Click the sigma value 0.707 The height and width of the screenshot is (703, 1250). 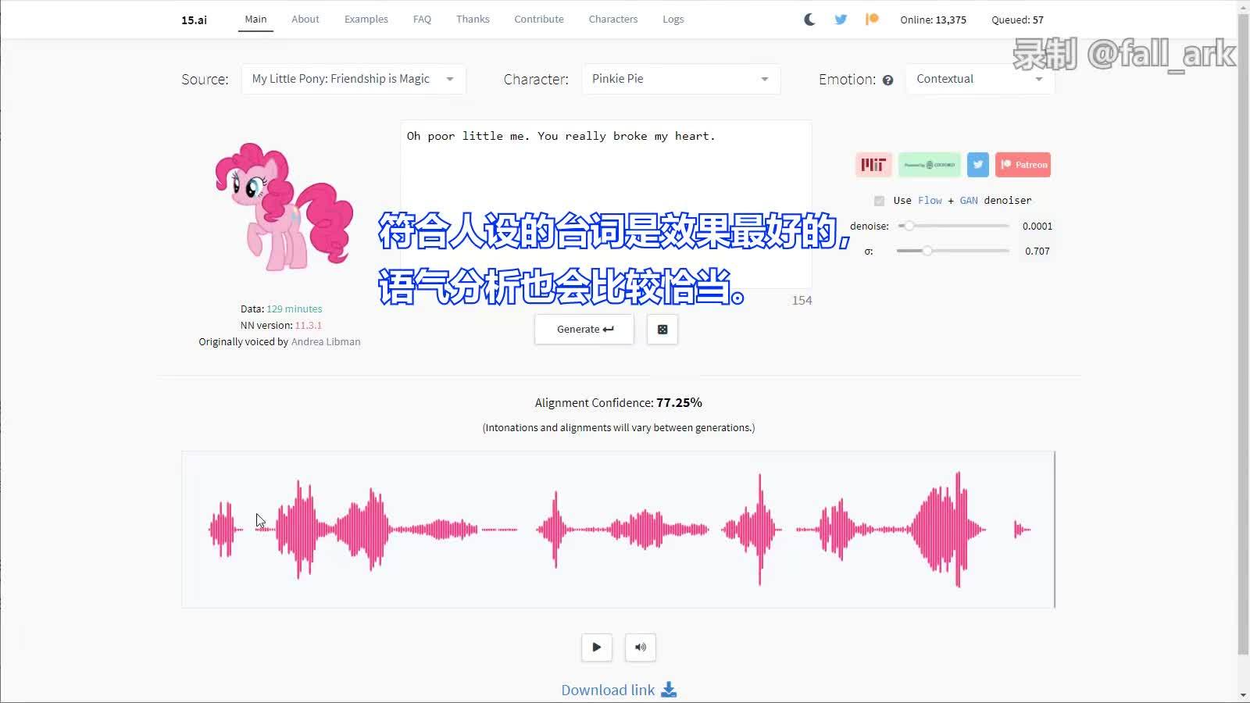1037,252
